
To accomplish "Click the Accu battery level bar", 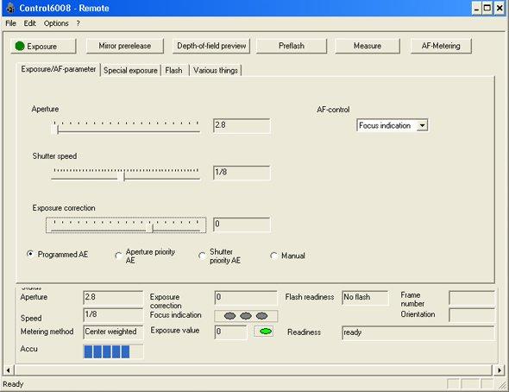I will [113, 351].
